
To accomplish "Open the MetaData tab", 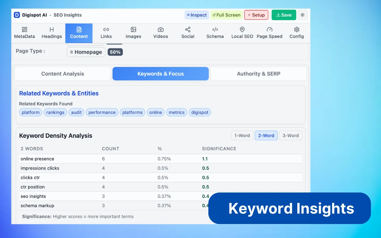I will (24, 33).
